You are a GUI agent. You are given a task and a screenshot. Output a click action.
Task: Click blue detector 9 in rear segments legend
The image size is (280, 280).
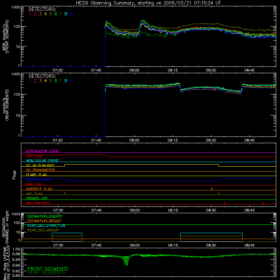[x=71, y=81]
